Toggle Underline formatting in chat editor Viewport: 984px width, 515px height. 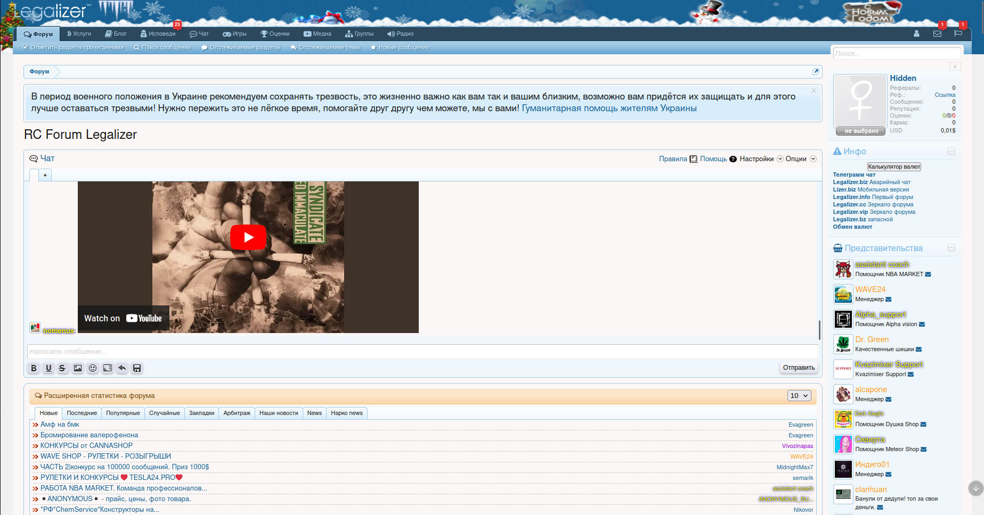point(48,368)
